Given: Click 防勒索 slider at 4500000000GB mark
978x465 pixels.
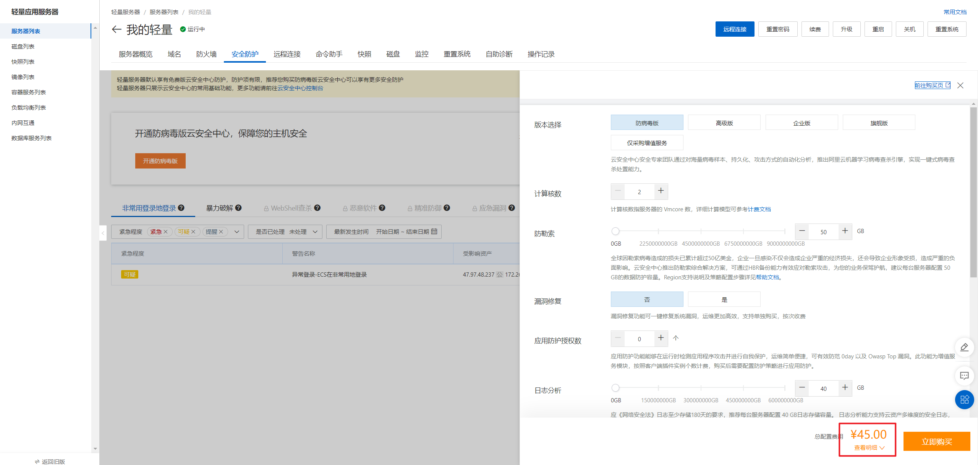Looking at the screenshot, I should click(x=701, y=231).
